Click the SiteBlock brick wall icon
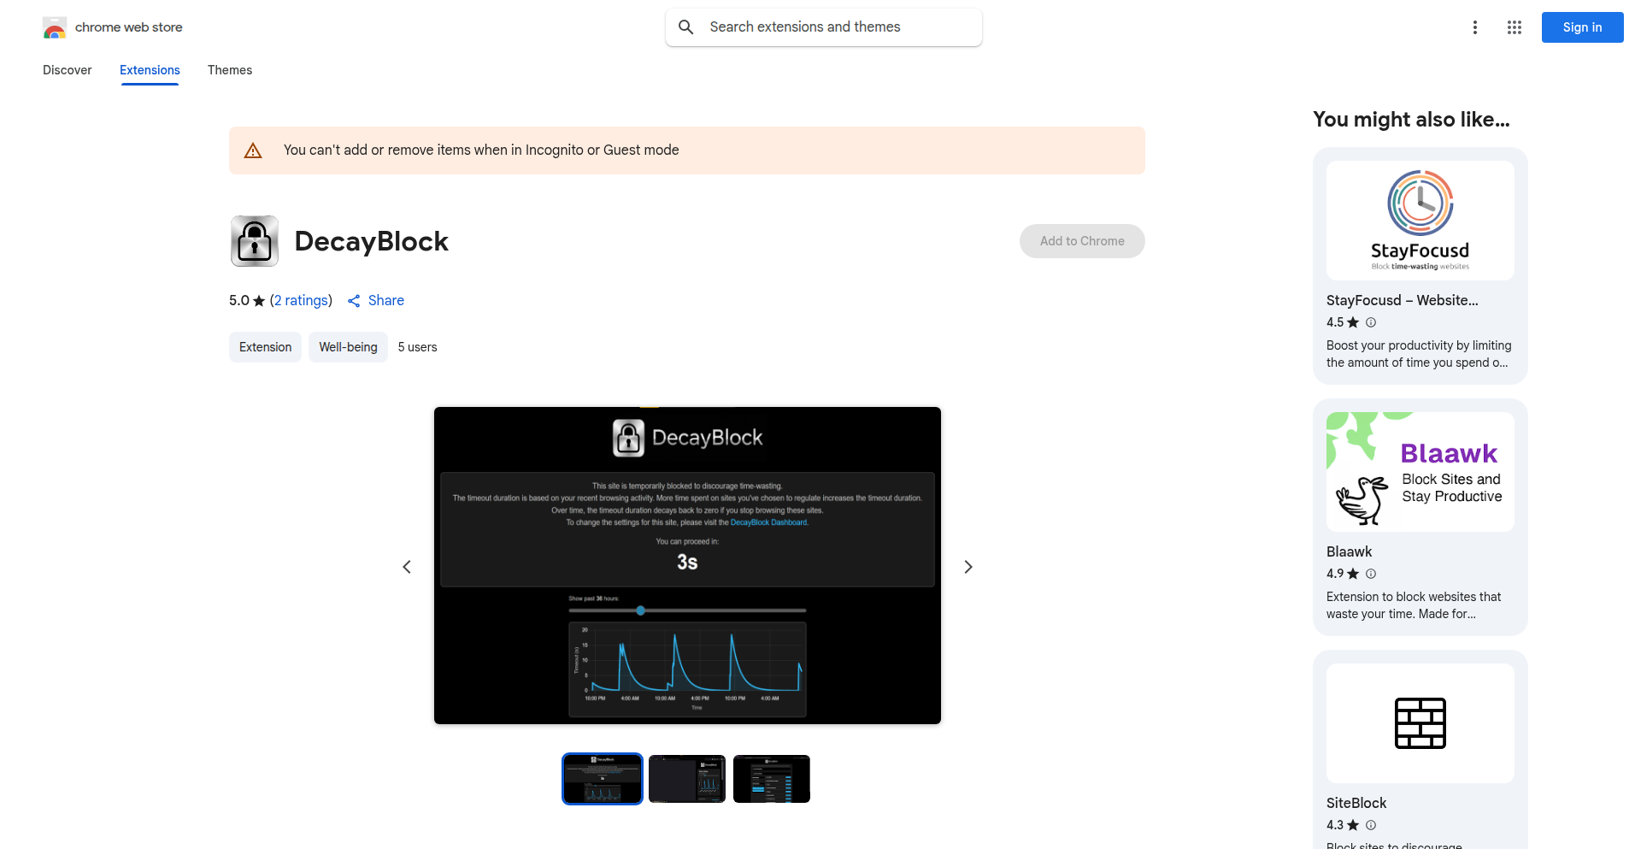The width and height of the screenshot is (1641, 849). pyautogui.click(x=1420, y=723)
